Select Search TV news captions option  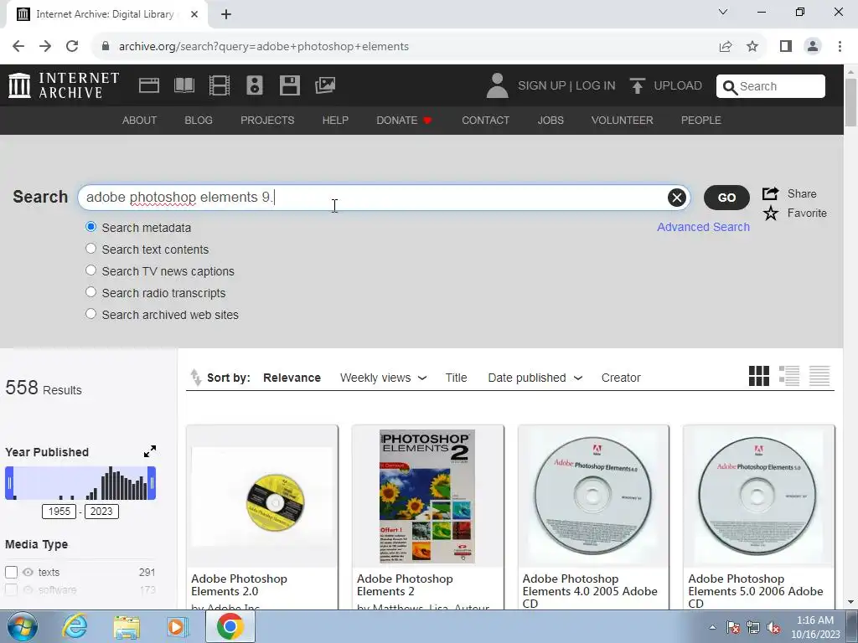[x=90, y=270]
